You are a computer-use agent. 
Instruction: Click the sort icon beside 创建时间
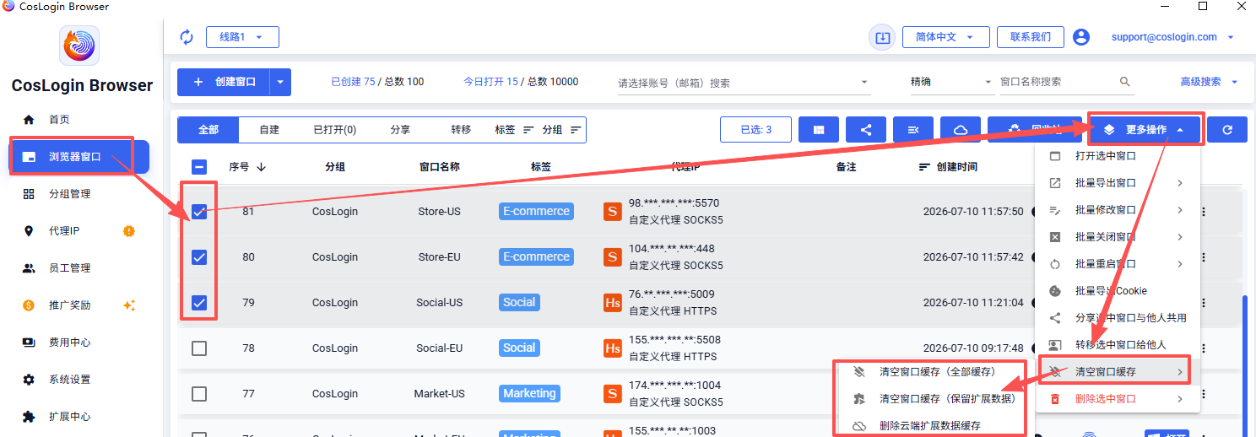pyautogui.click(x=924, y=167)
